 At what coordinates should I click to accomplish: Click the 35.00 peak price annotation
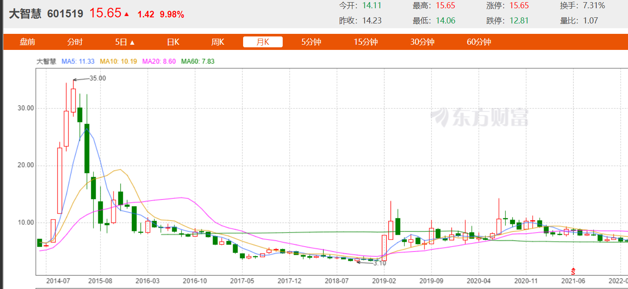[97, 79]
